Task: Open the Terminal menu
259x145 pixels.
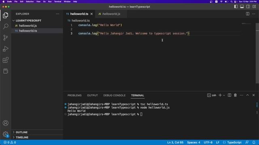Action: click(x=57, y=2)
